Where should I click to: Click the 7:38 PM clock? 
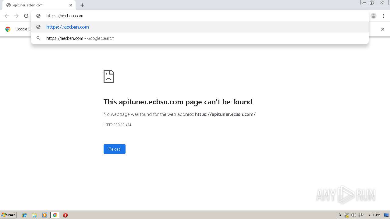[x=374, y=215]
